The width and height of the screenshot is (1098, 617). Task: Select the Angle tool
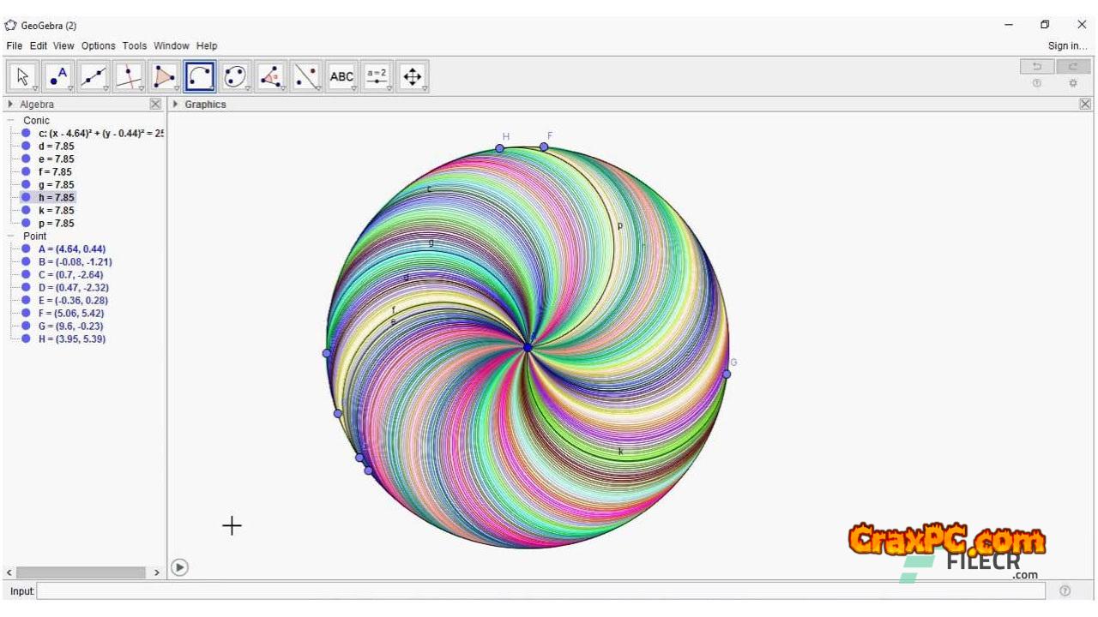(271, 76)
